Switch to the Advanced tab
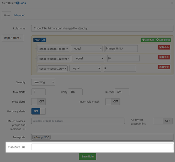Screen dimensions: 175x162 click(19, 16)
